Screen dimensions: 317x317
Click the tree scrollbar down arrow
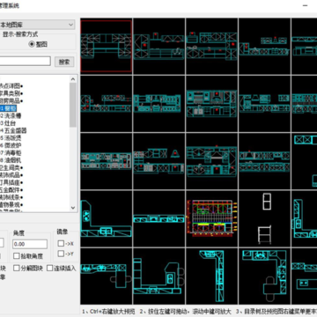pos(73,208)
